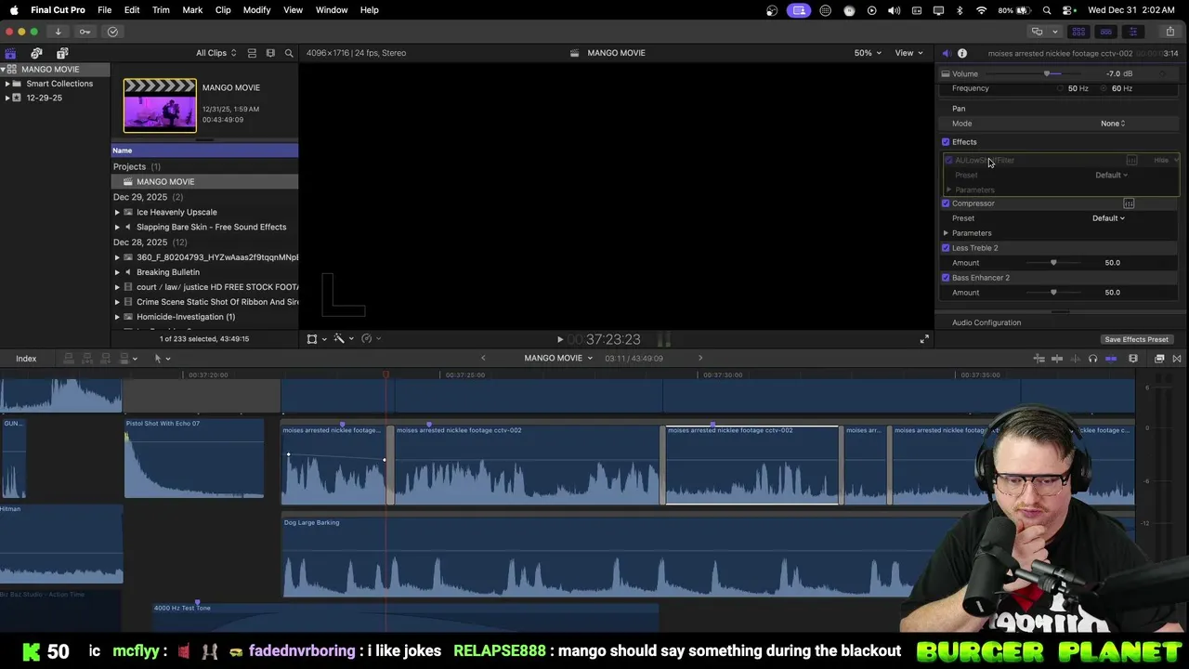This screenshot has height=669, width=1189.
Task: Switch to Audio inspector speaker icon
Action: 946,53
